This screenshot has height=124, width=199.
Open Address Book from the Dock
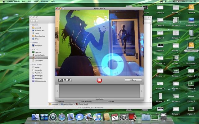pos(106,117)
